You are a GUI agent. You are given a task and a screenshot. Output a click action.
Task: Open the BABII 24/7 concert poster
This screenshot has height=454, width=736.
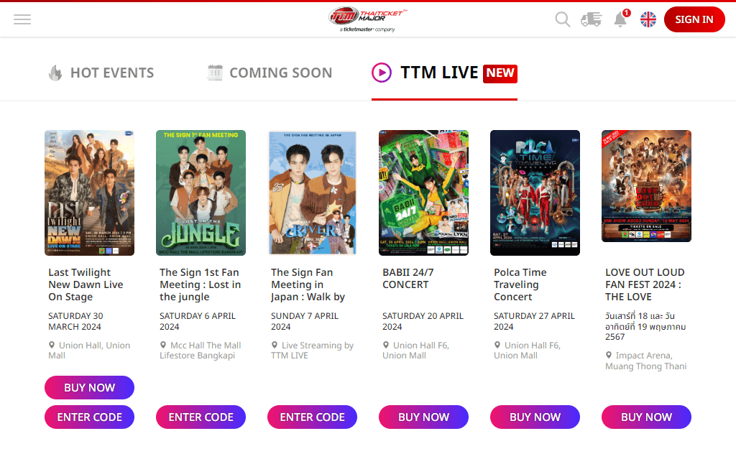[x=423, y=193]
